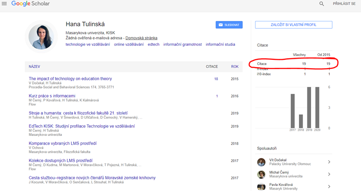Sort publications by CITACE column

212,67
